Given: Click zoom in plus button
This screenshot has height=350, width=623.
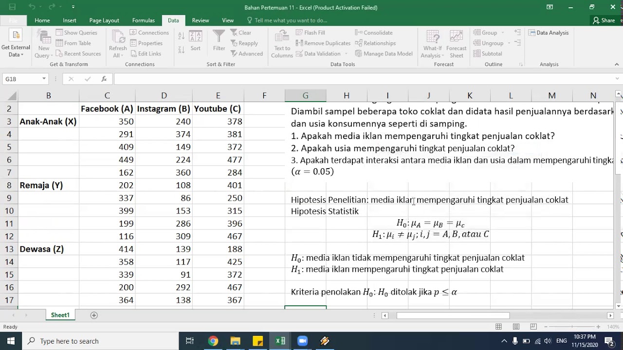Looking at the screenshot, I should [x=599, y=327].
